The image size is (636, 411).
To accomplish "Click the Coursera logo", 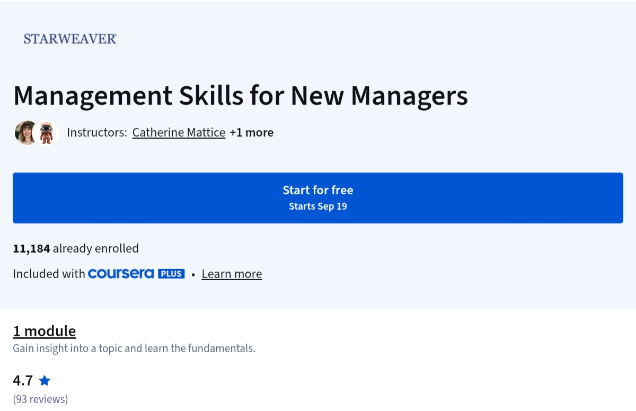I will pos(121,274).
